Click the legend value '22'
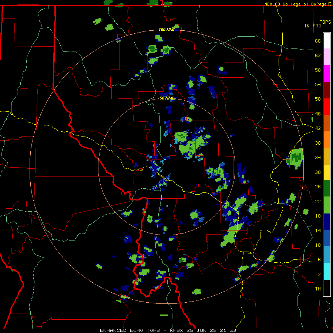Image resolution: width=333 pixels, height=333 pixels. pyautogui.click(x=318, y=201)
